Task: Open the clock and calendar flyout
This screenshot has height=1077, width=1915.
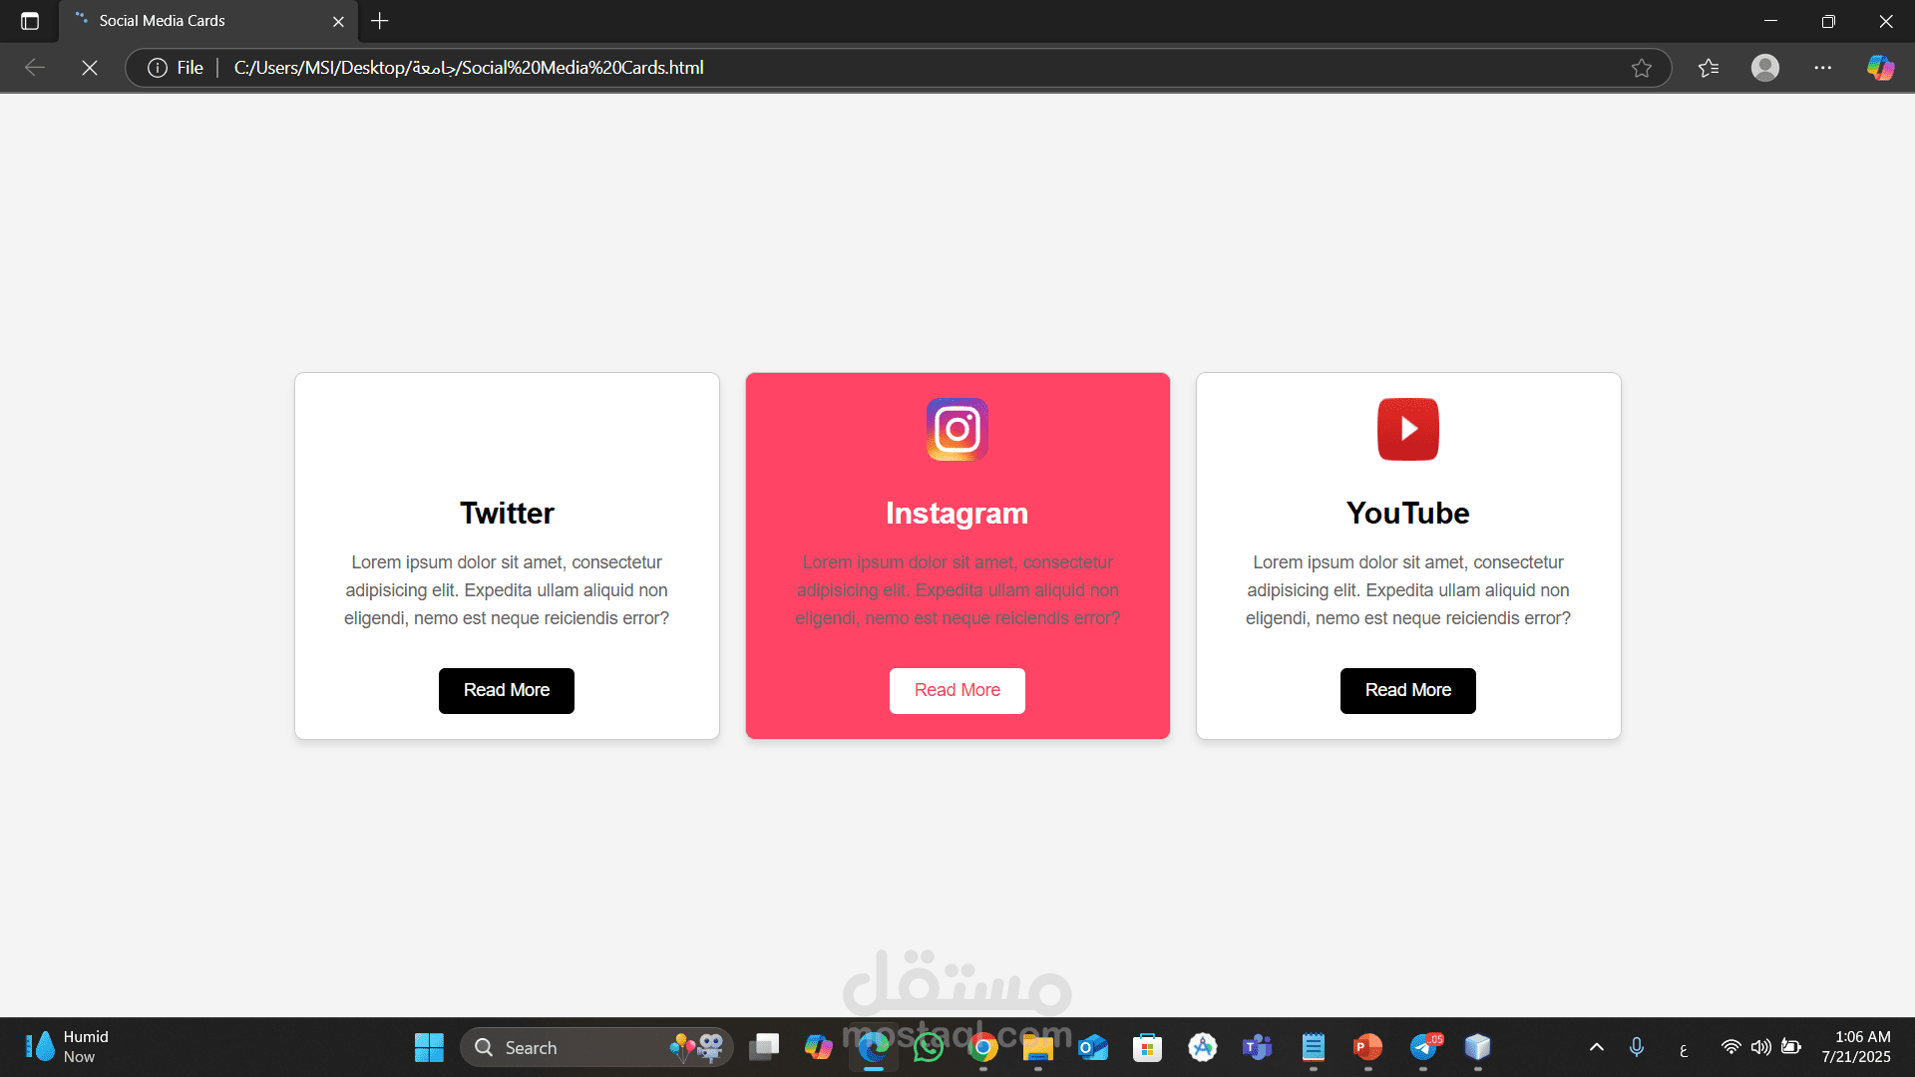Action: (1856, 1047)
